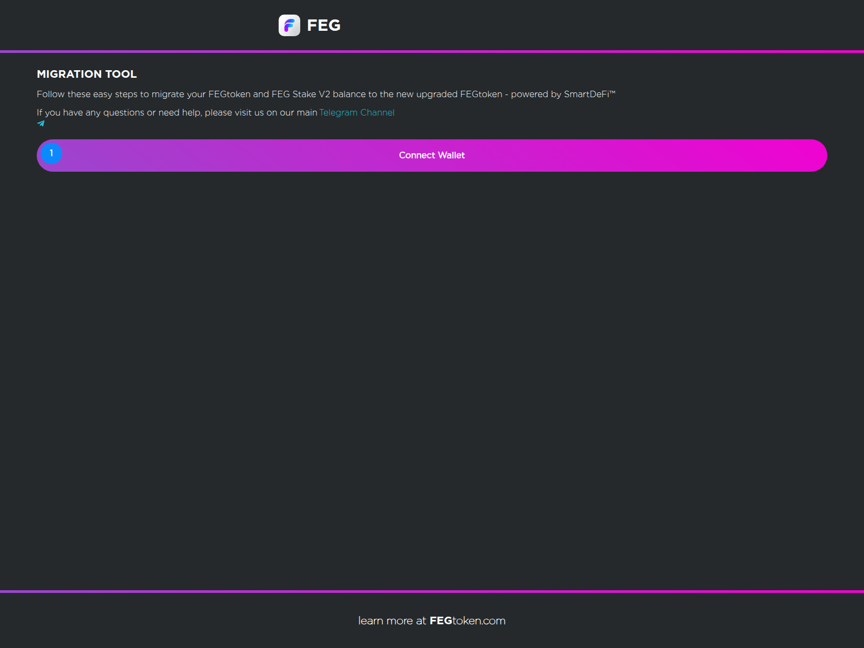Click the Connect Wallet button
This screenshot has width=864, height=648.
432,156
